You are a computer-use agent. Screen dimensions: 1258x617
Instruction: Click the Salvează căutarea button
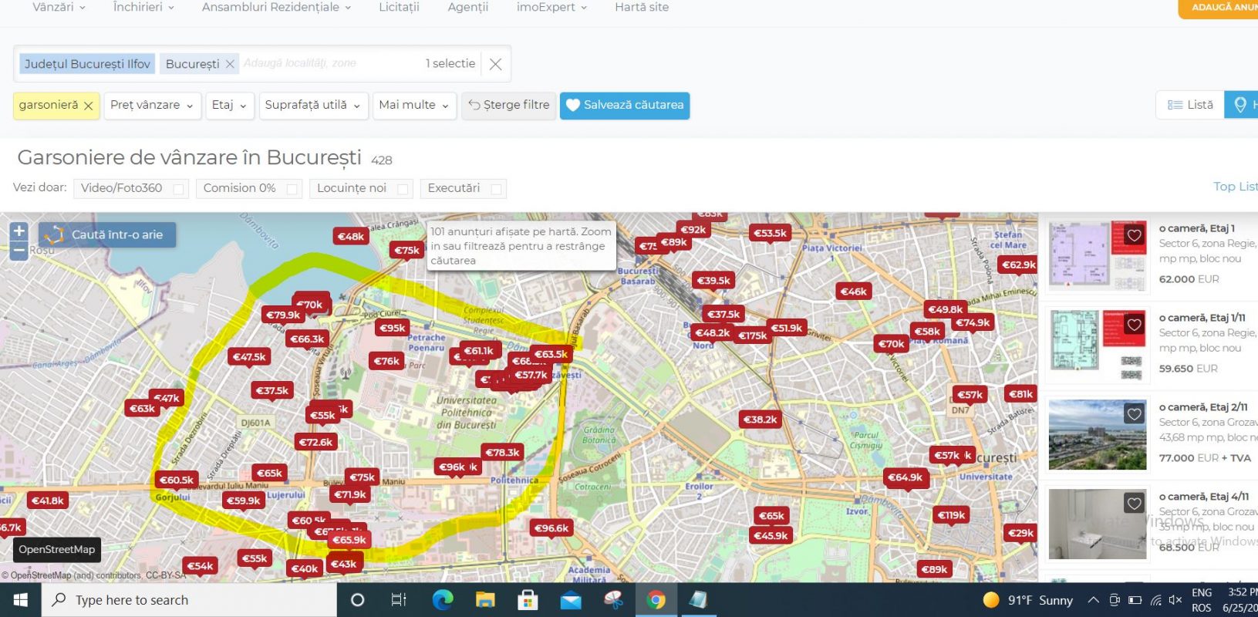pos(625,105)
